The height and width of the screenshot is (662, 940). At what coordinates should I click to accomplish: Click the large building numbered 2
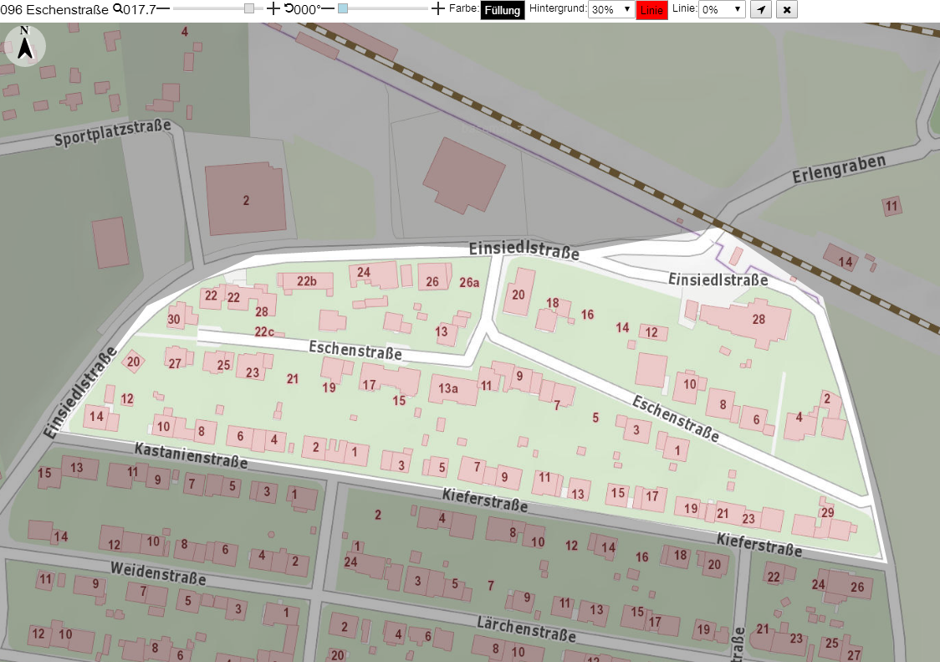pyautogui.click(x=245, y=199)
